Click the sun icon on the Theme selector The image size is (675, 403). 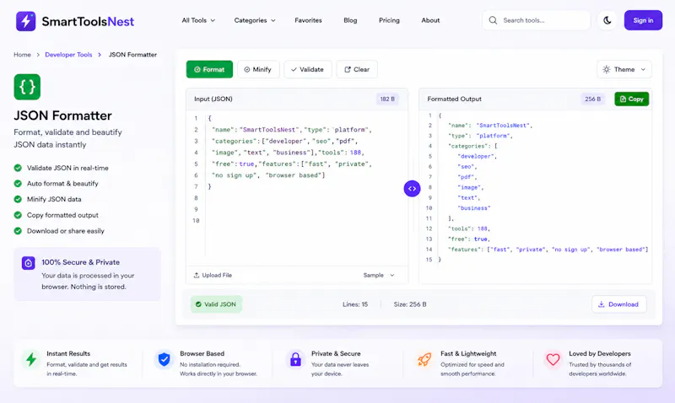click(x=606, y=69)
